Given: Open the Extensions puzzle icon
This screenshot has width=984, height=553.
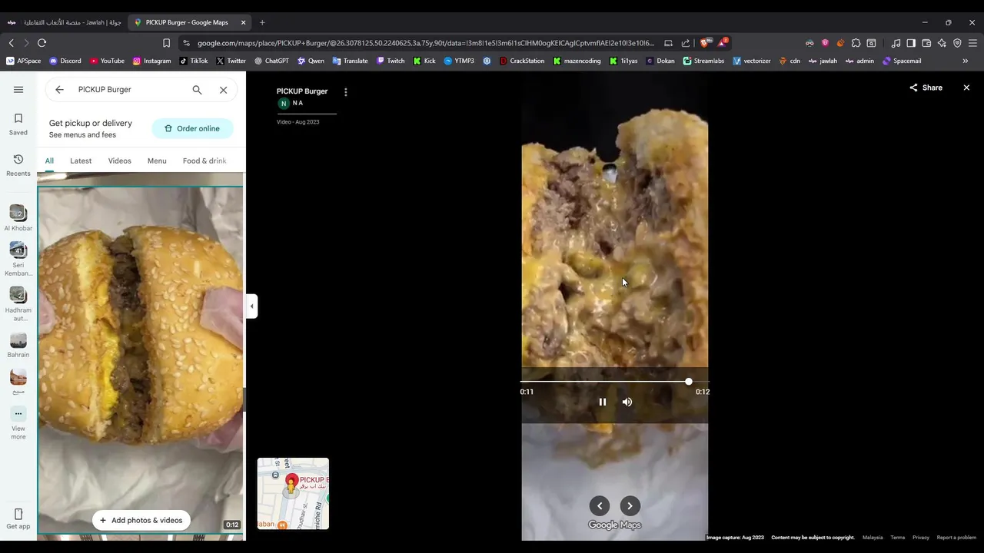Looking at the screenshot, I should 856,43.
